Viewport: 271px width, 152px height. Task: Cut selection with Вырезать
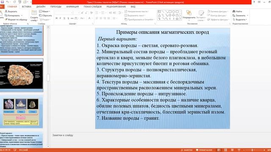click(x=11, y=11)
